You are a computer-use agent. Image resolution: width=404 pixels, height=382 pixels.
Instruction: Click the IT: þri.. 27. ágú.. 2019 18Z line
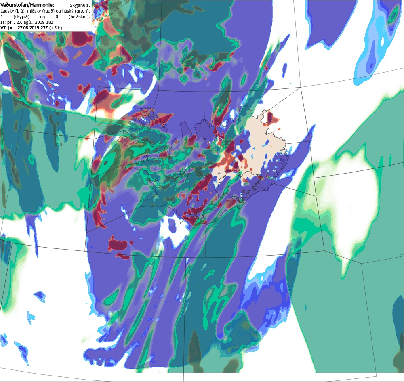tap(27, 22)
